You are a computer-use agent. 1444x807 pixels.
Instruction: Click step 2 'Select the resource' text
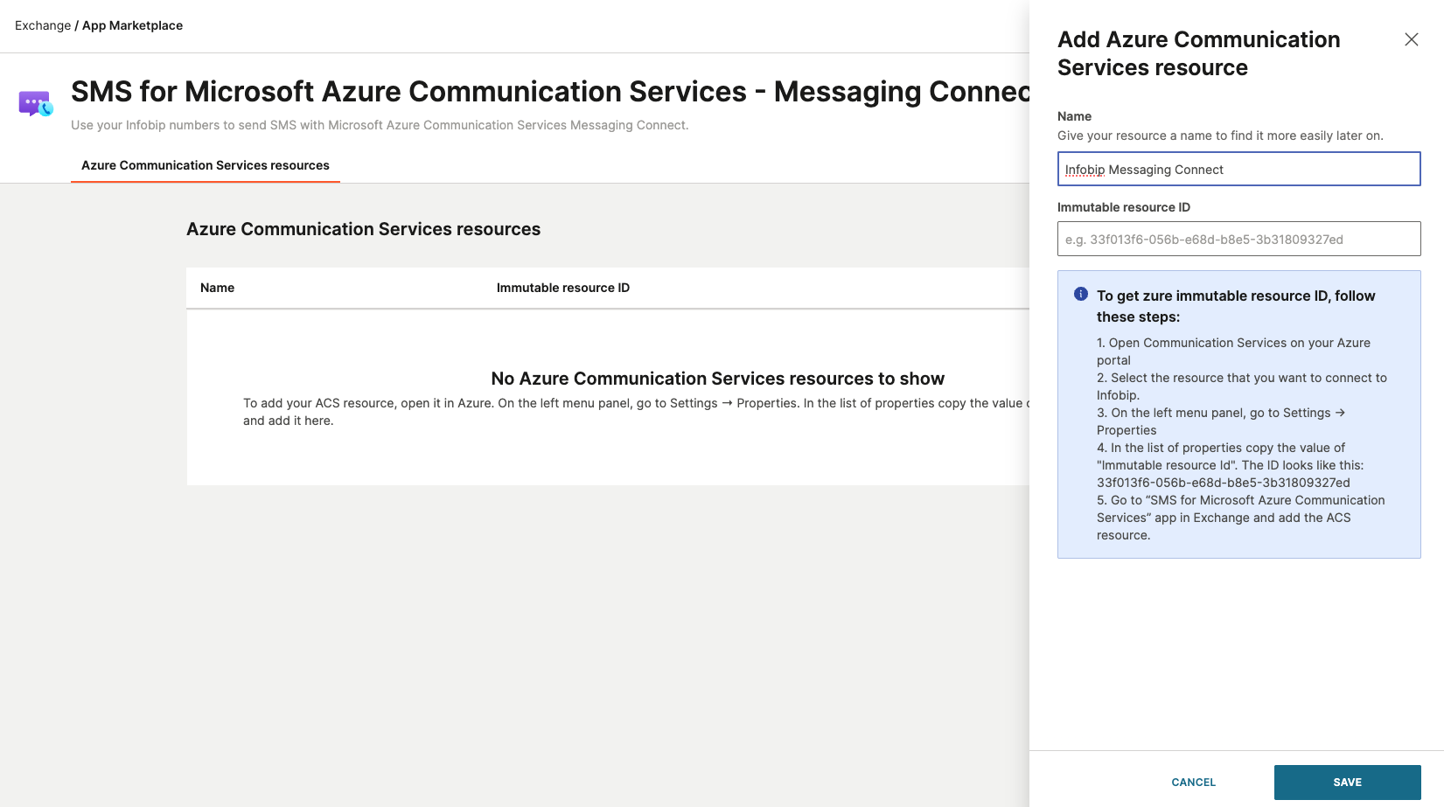tap(1242, 386)
